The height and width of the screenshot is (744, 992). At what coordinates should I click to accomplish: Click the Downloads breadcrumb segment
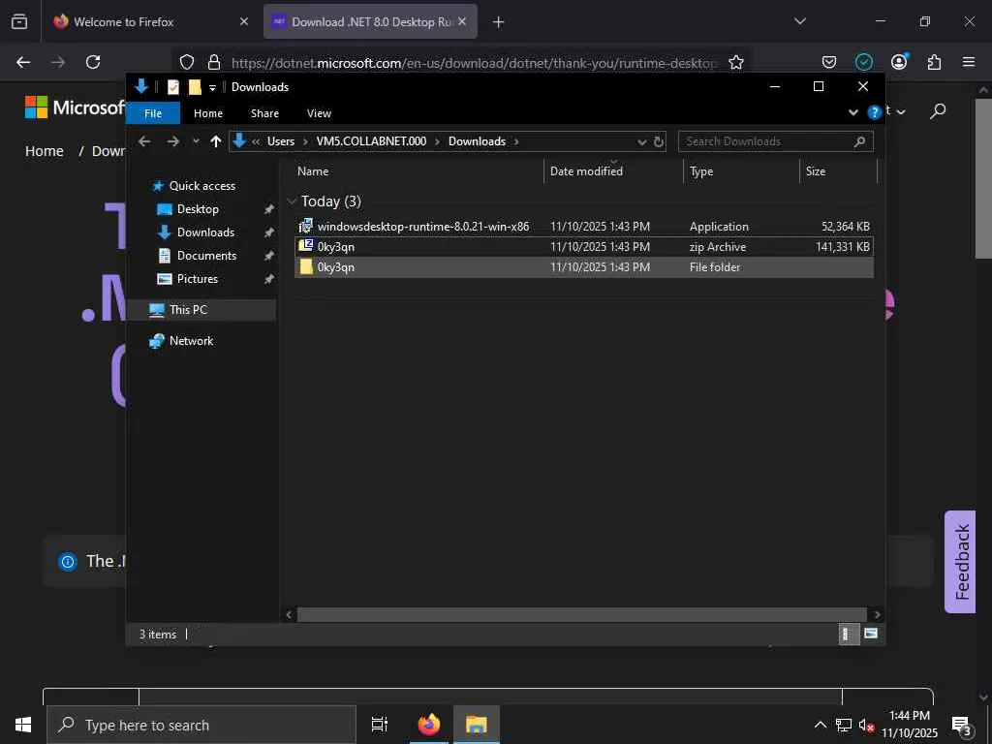(477, 141)
